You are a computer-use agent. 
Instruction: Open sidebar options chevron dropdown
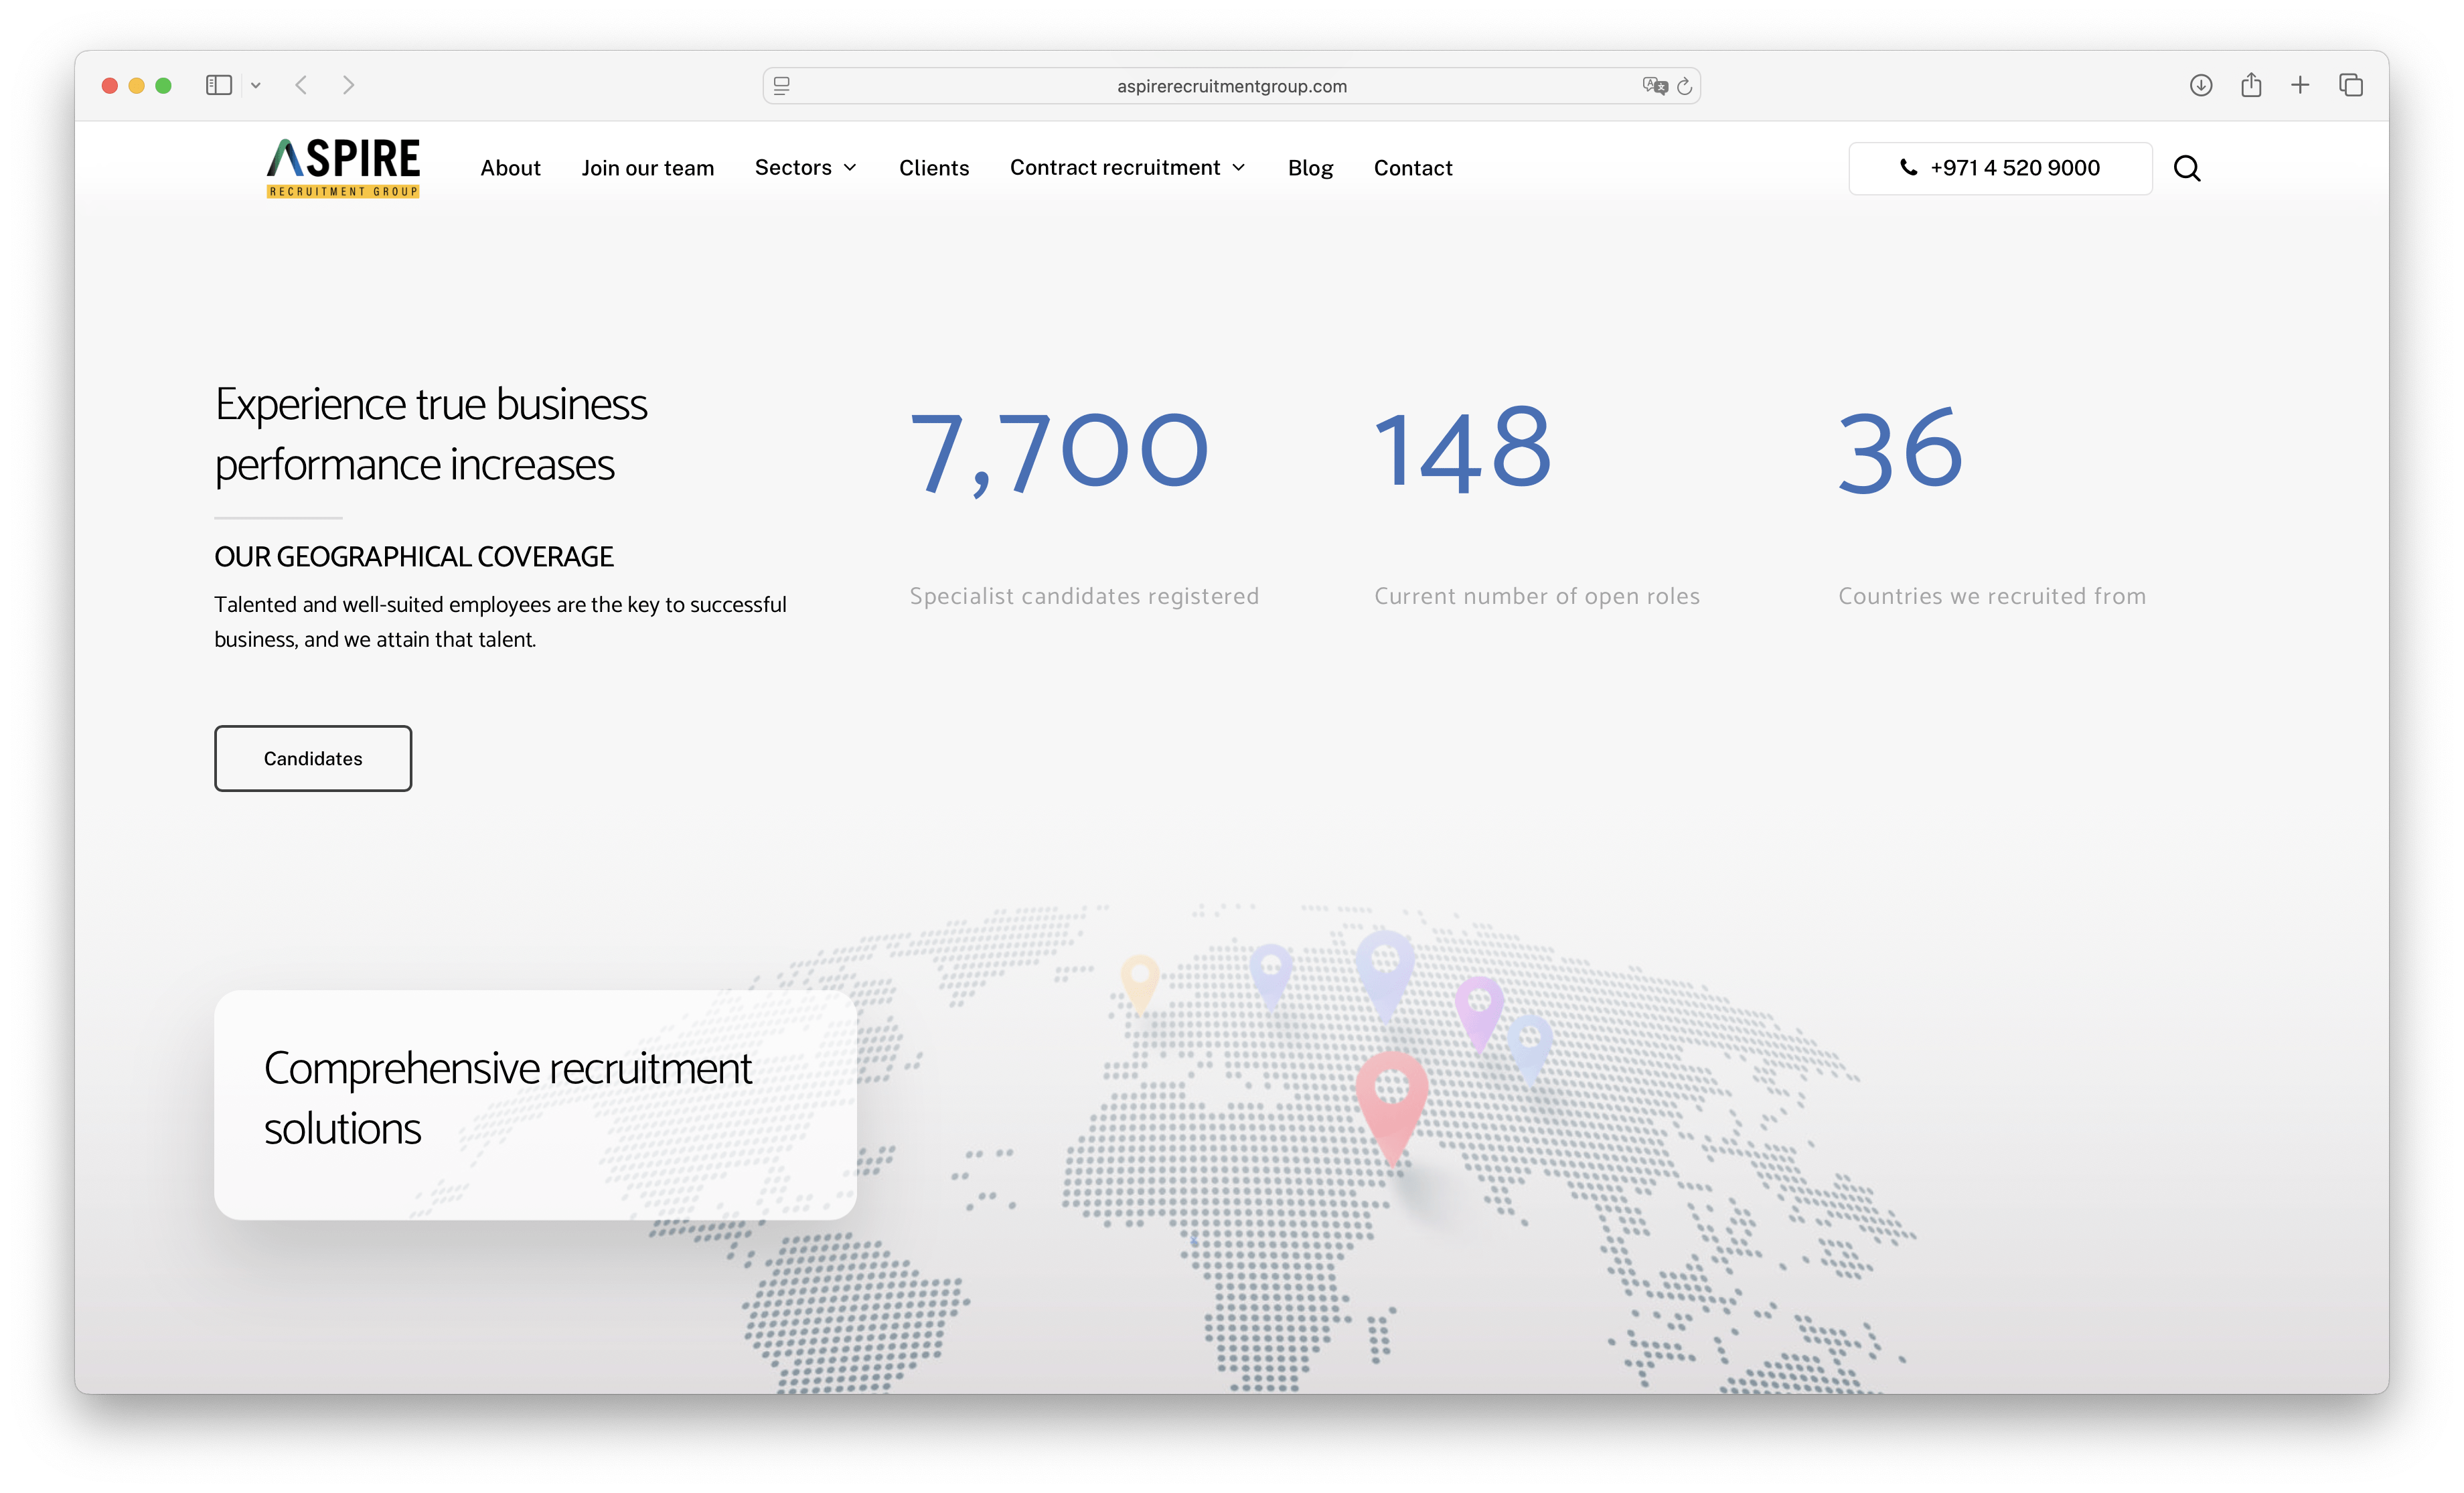(x=256, y=86)
